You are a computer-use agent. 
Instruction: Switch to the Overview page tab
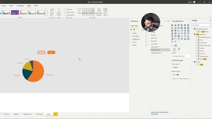point(7,114)
